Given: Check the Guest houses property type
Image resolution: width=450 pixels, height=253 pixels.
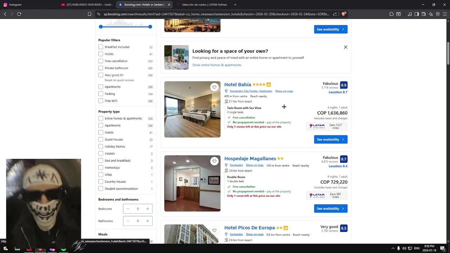Looking at the screenshot, I should pyautogui.click(x=101, y=140).
